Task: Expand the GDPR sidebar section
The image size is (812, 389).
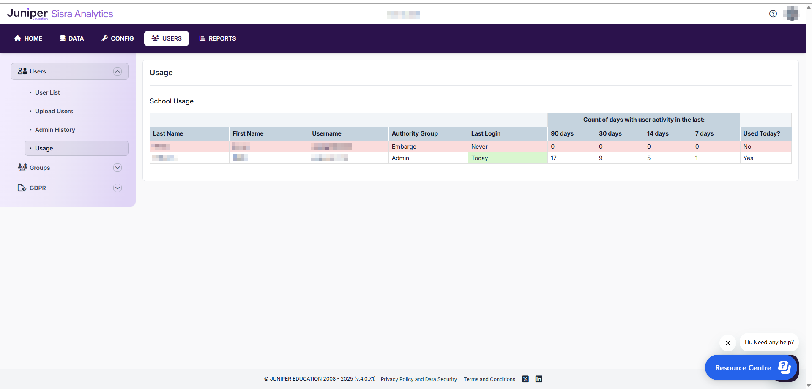Action: (x=118, y=188)
